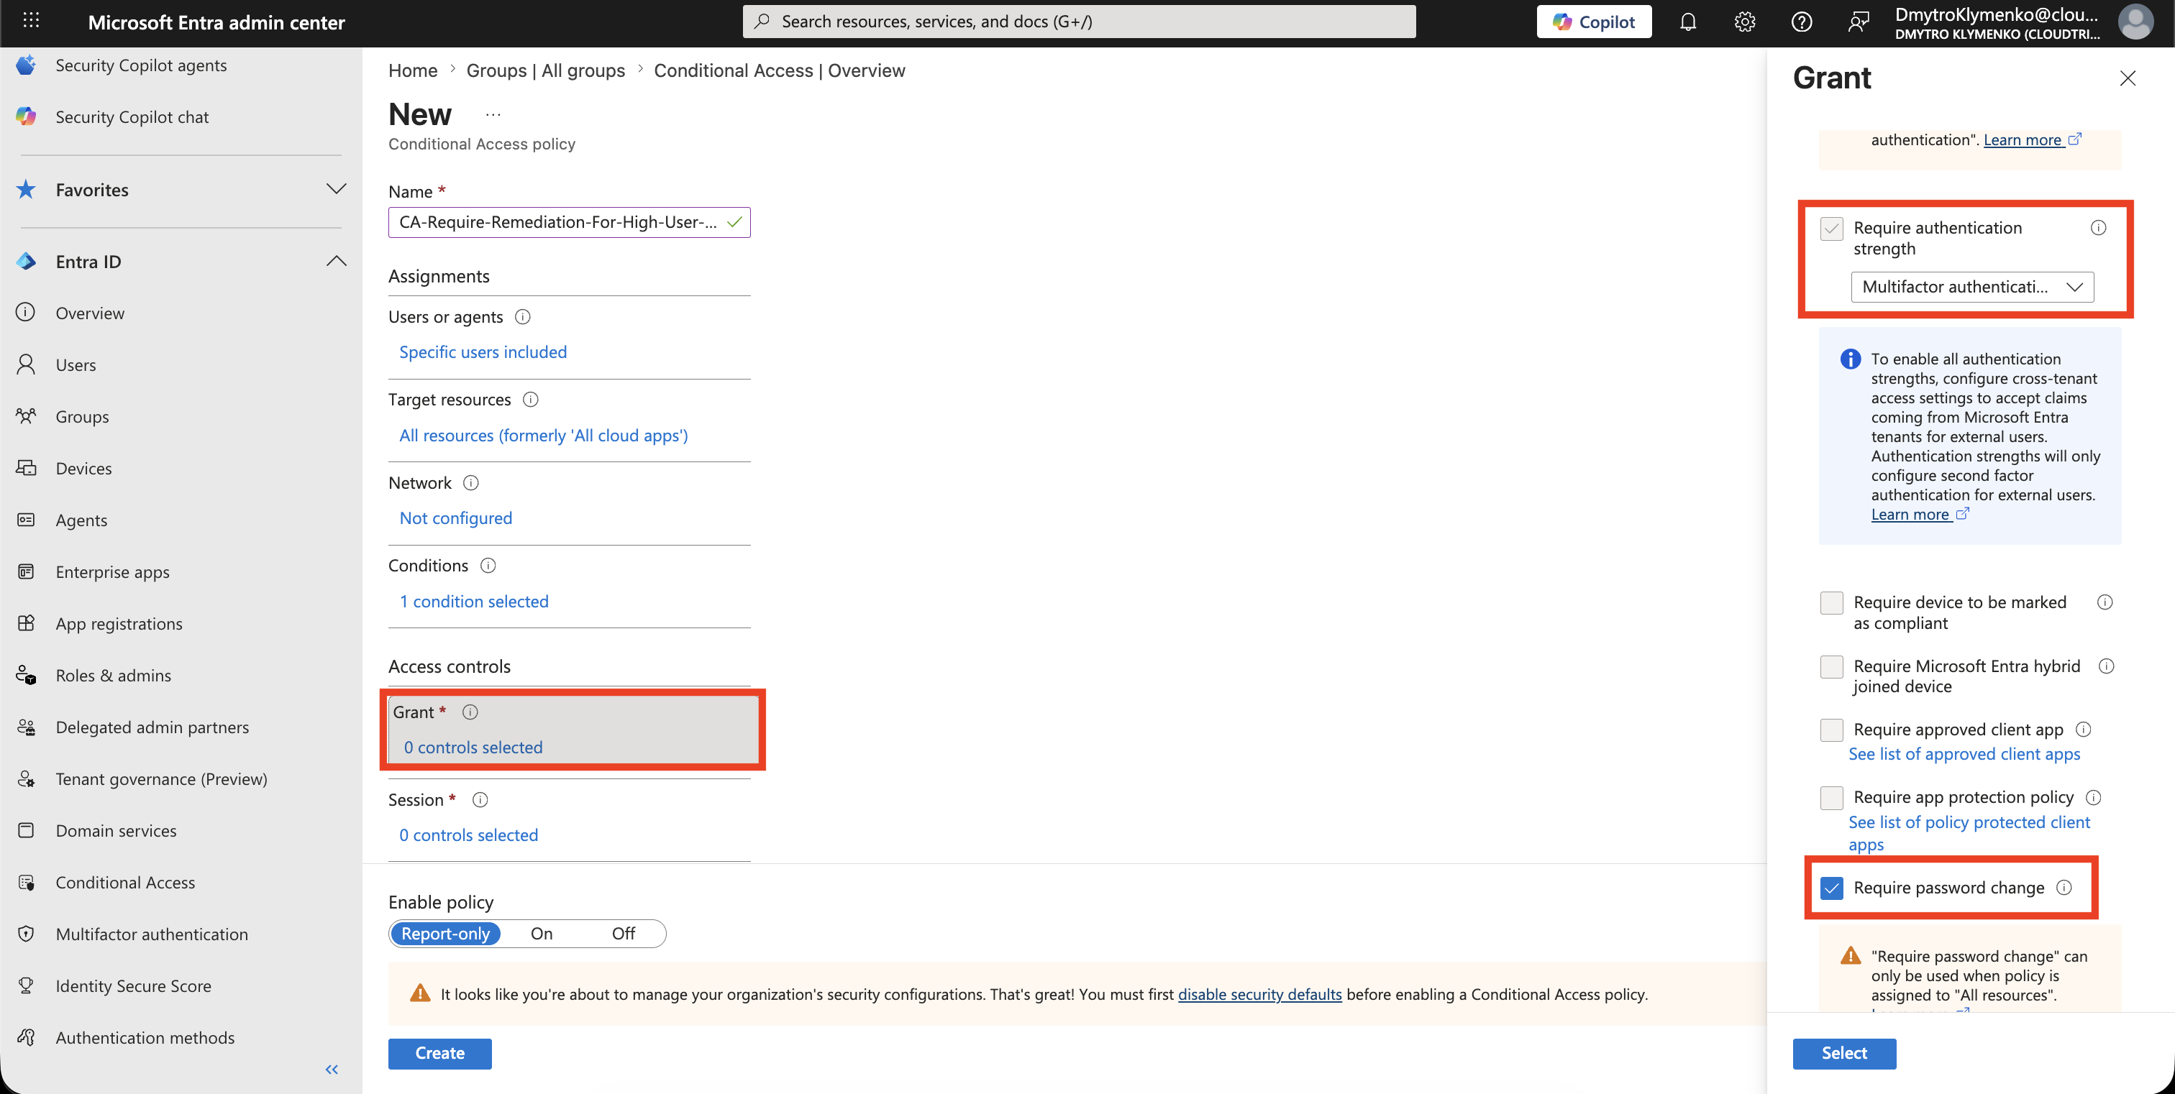Screen dimensions: 2175x1094
Task: Check Require app protection policy
Action: [x=1831, y=798]
